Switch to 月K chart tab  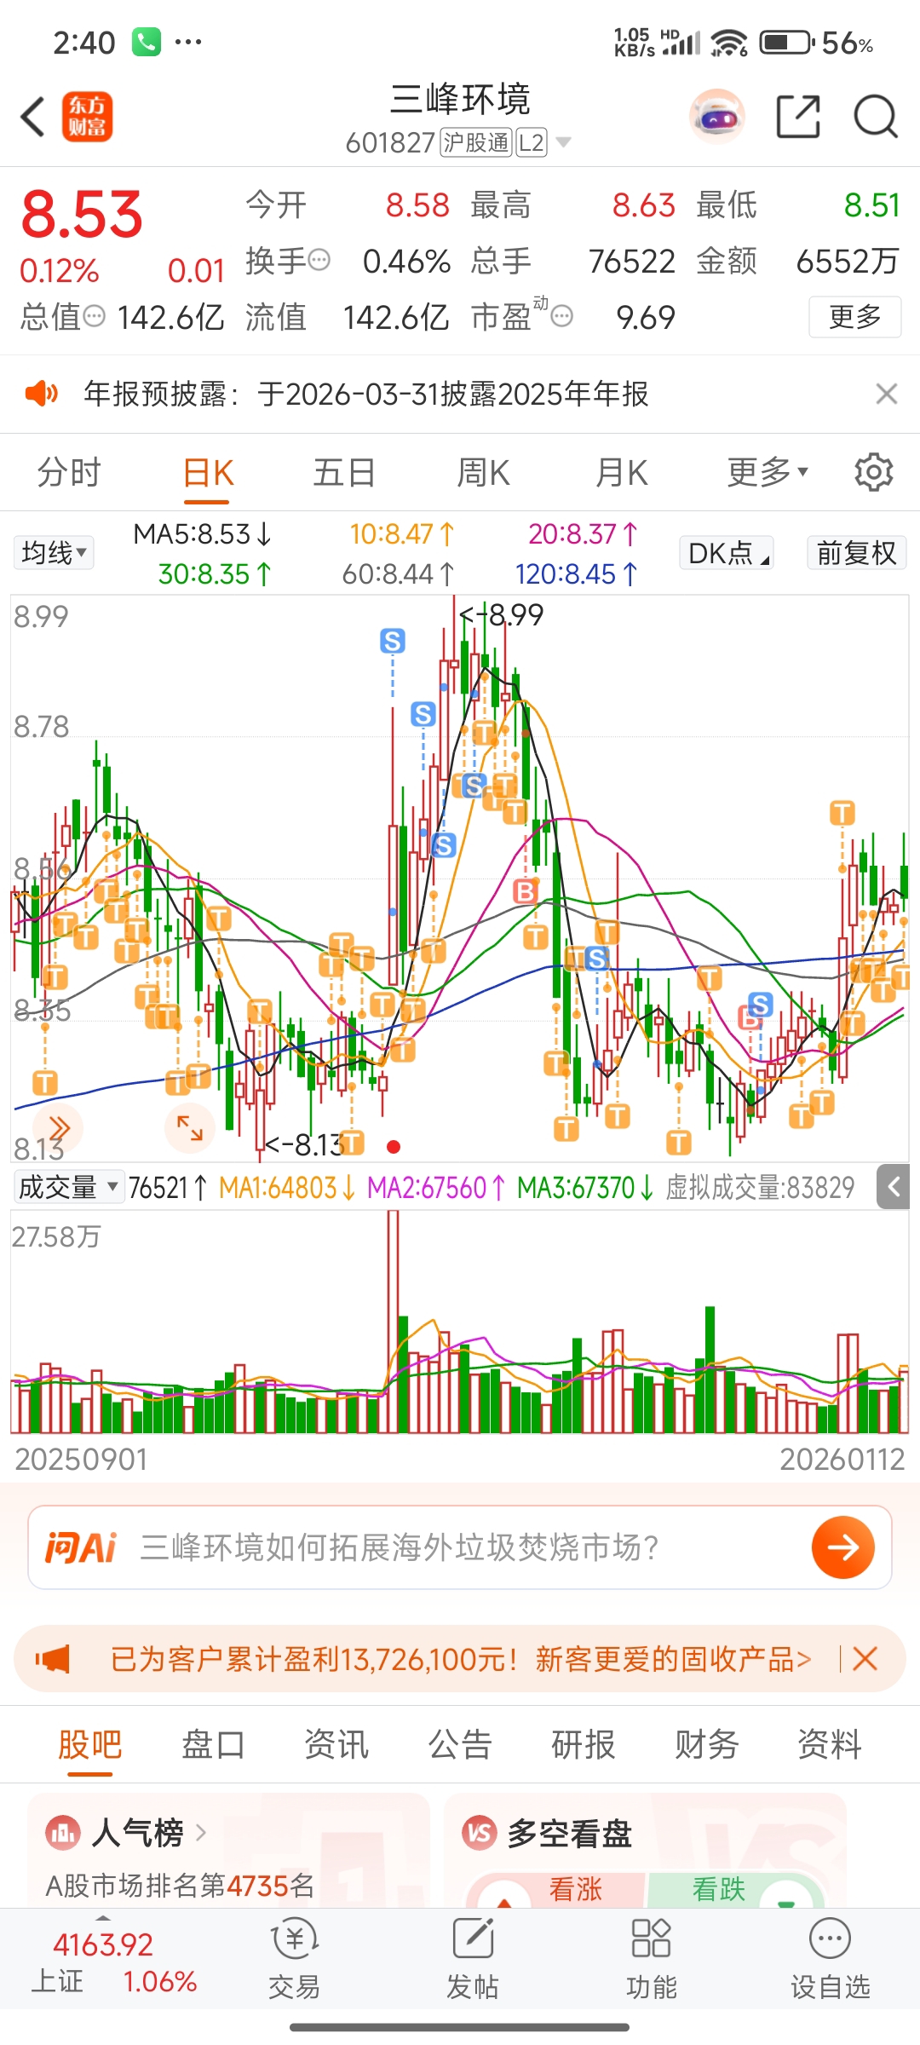click(622, 472)
